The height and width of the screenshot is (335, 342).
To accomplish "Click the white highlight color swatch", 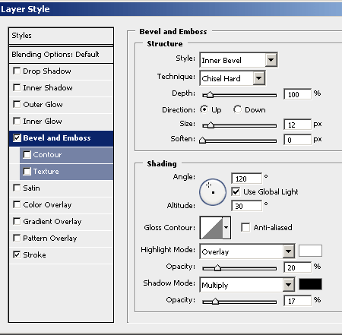I will click(x=310, y=251).
